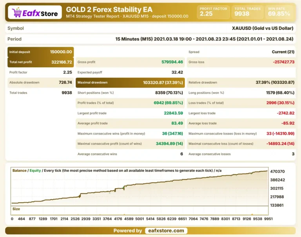The width and height of the screenshot is (301, 237).
Task: Select the WIN RATE 69.85% header badge
Action: point(279,12)
